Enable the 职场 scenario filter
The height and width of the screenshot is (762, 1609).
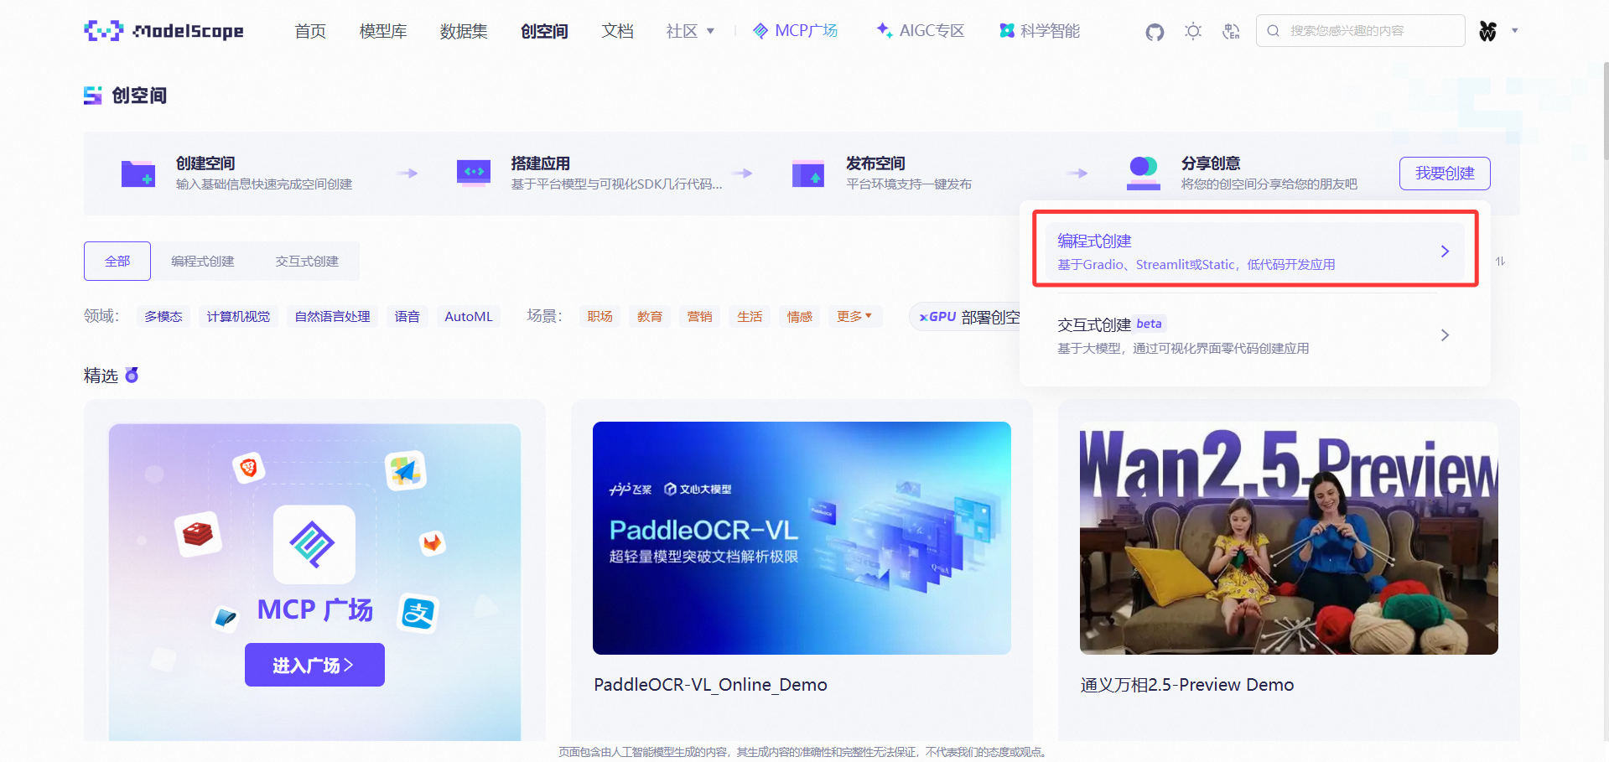click(599, 316)
